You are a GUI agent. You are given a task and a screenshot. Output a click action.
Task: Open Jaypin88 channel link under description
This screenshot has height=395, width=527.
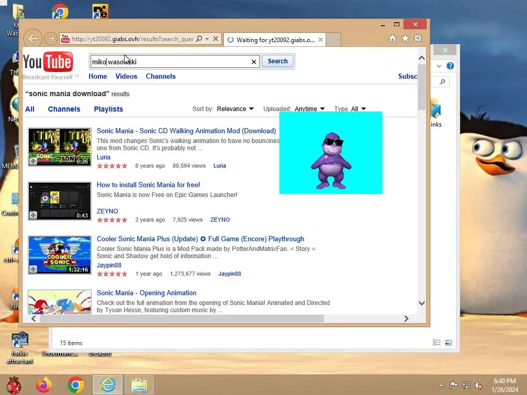click(x=109, y=265)
